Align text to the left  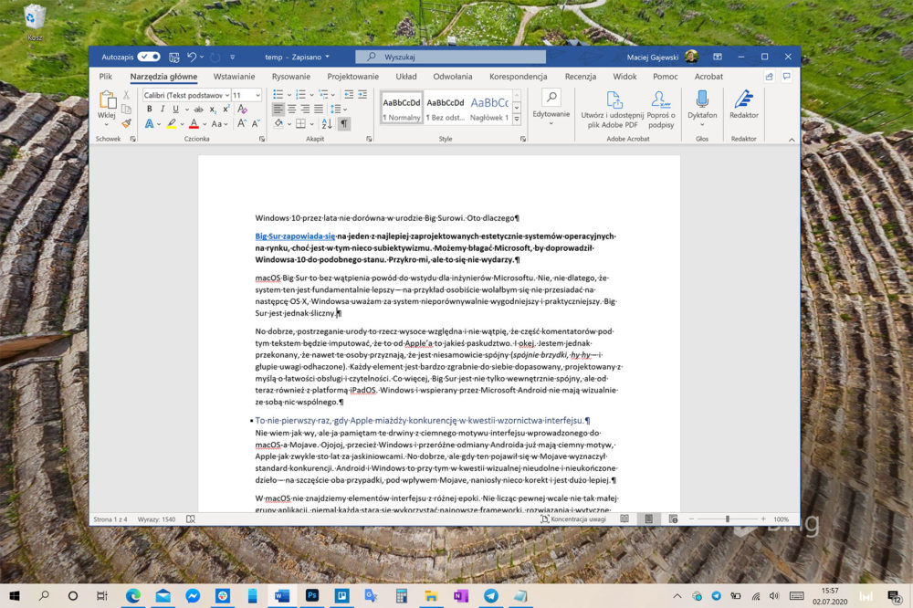[x=278, y=109]
